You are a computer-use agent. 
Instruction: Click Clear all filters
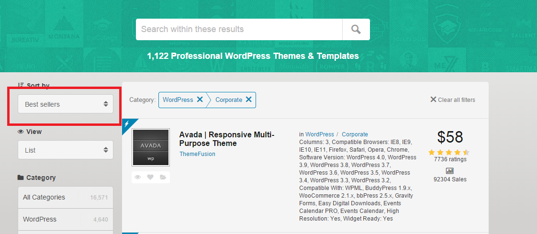point(453,100)
